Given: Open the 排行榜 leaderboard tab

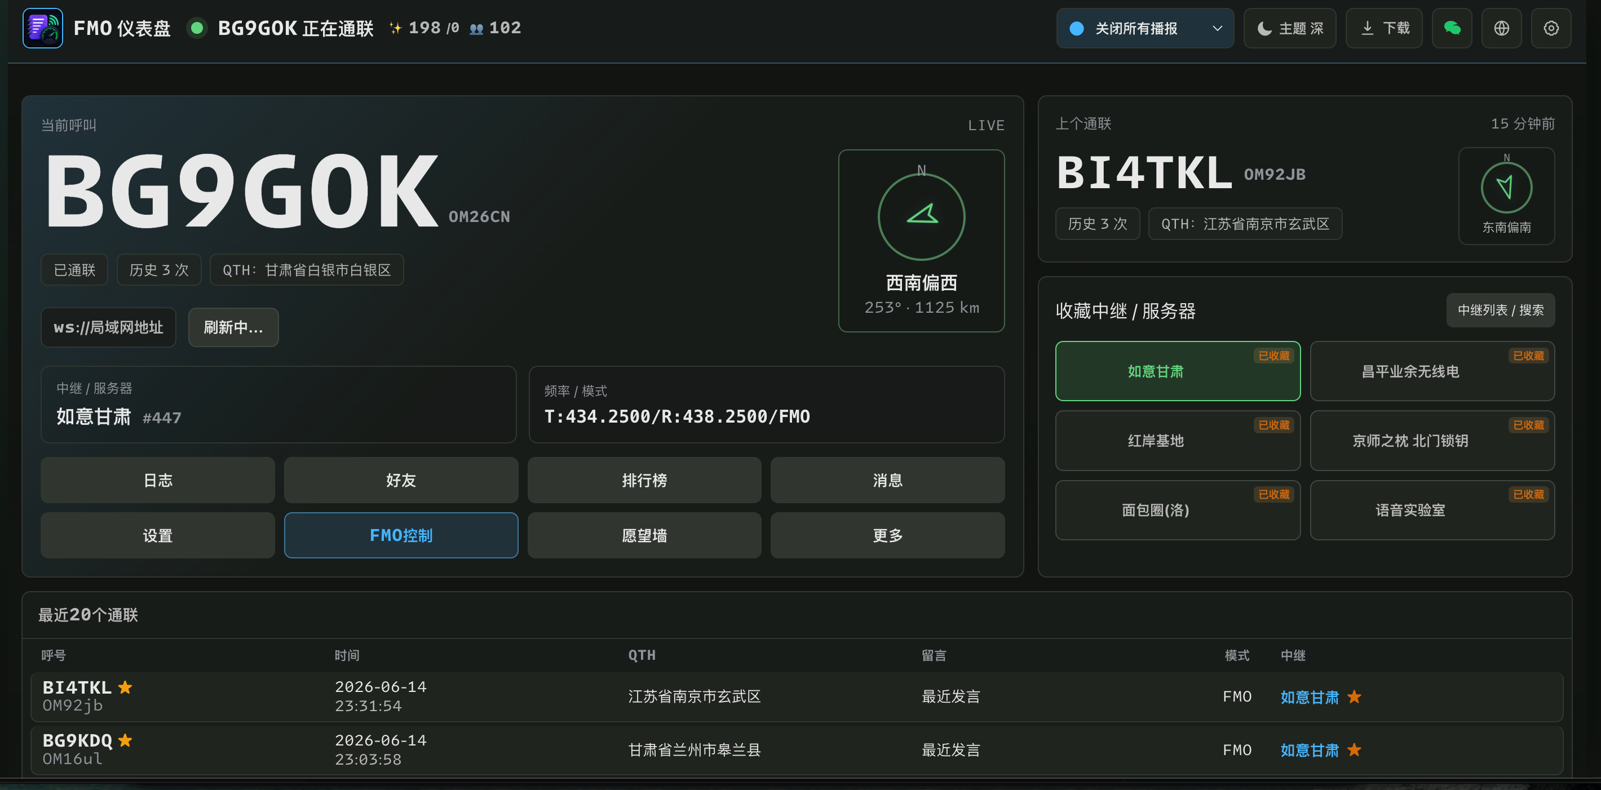Looking at the screenshot, I should click(644, 480).
